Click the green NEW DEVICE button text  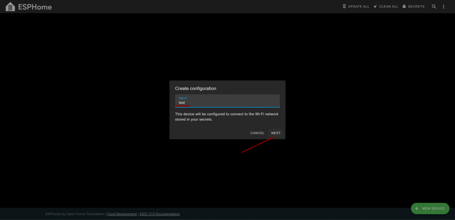pos(433,208)
